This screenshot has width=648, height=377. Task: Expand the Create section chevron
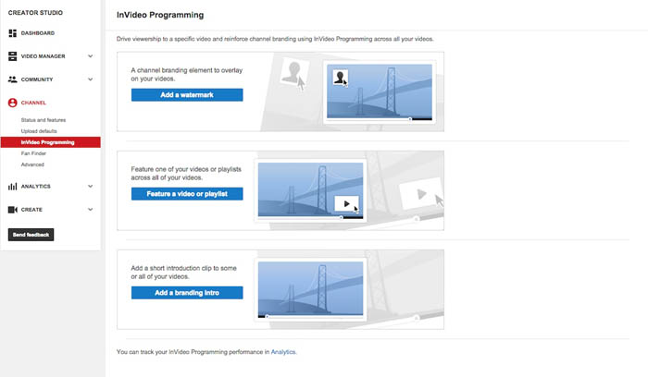coord(90,210)
